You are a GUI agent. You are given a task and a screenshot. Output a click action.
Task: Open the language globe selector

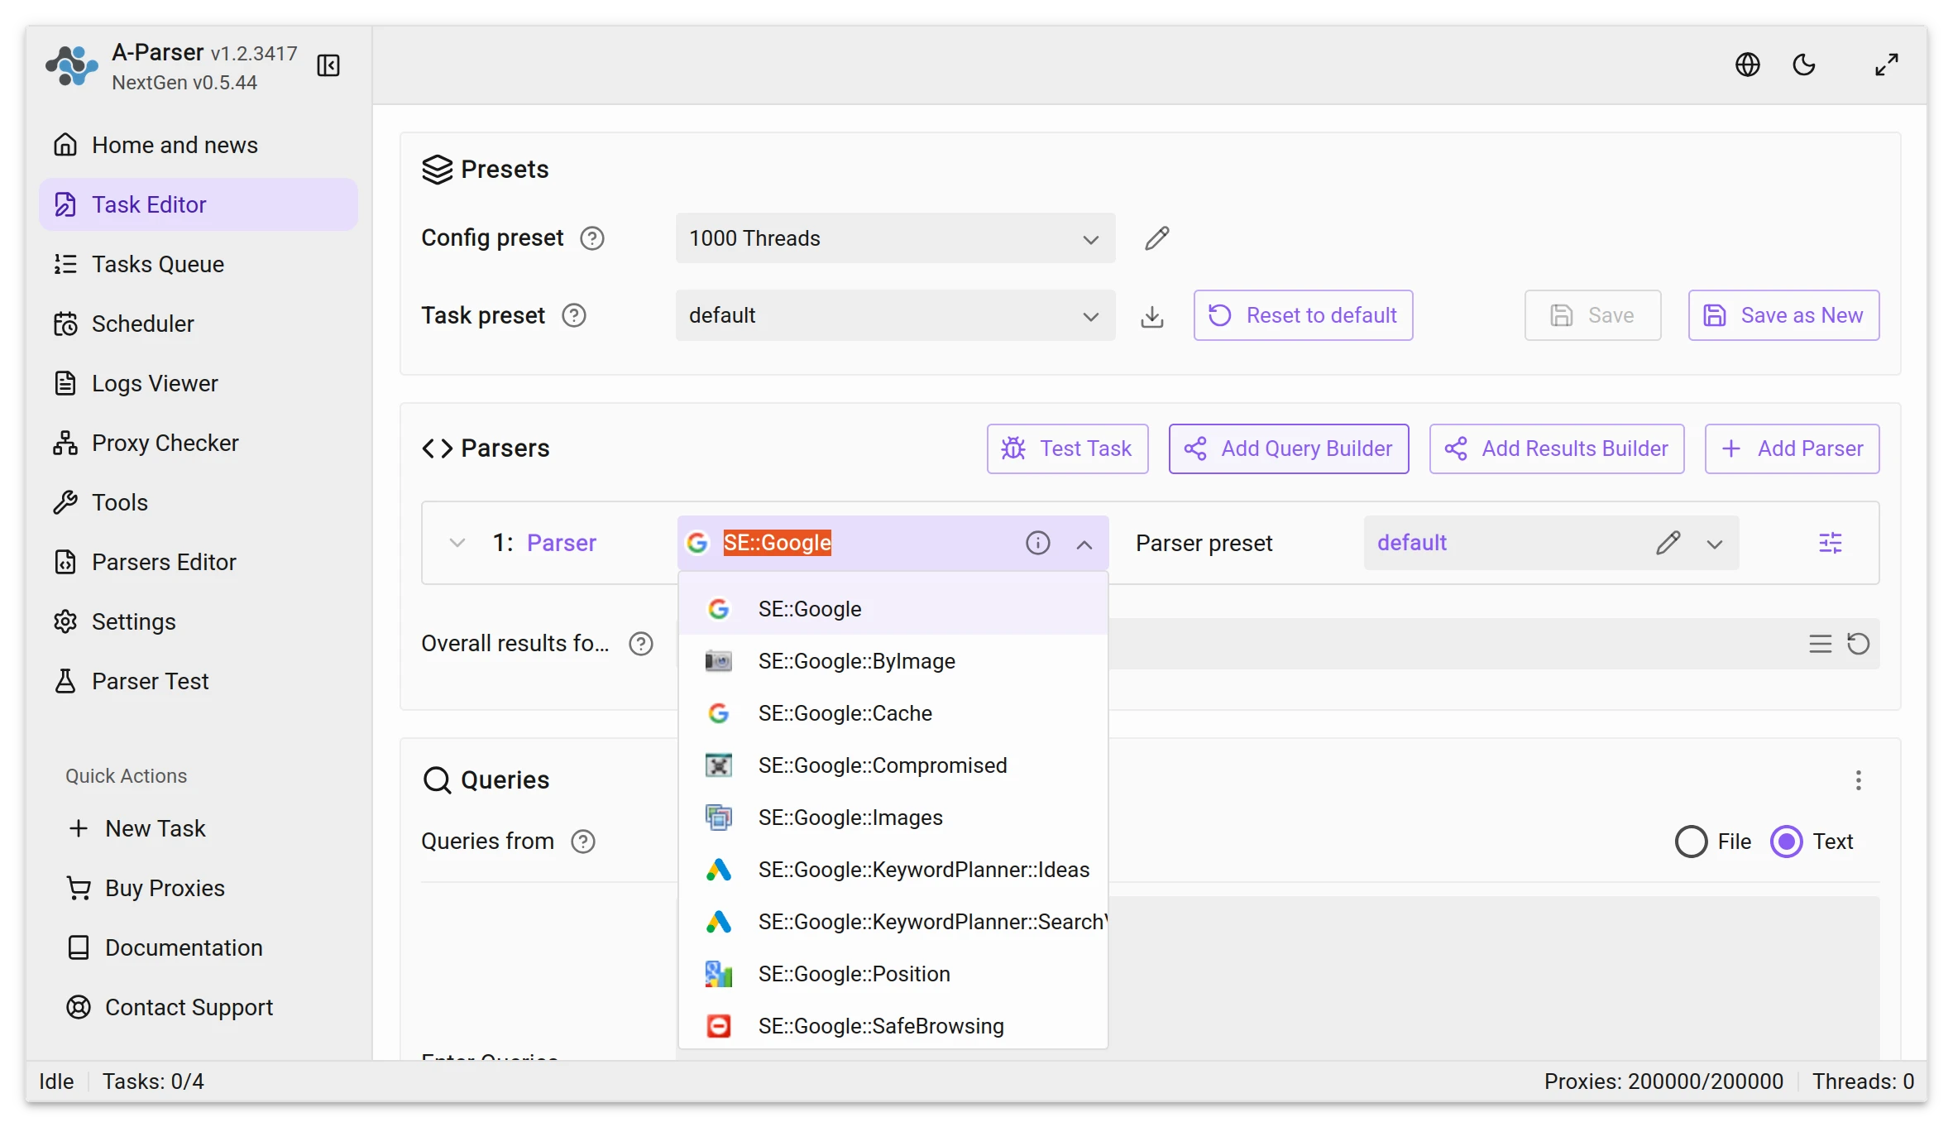coord(1747,65)
